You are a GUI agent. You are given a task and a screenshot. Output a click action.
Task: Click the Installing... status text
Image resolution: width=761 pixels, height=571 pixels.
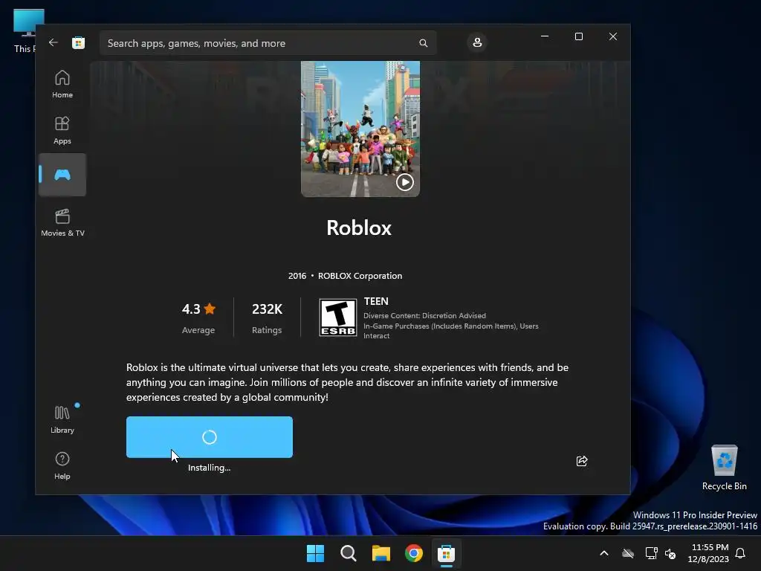tap(209, 468)
